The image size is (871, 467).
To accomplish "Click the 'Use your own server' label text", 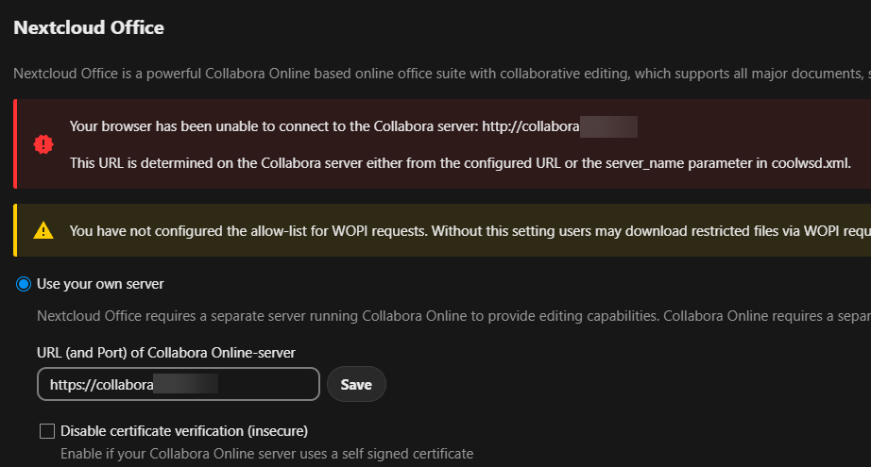I will (100, 284).
